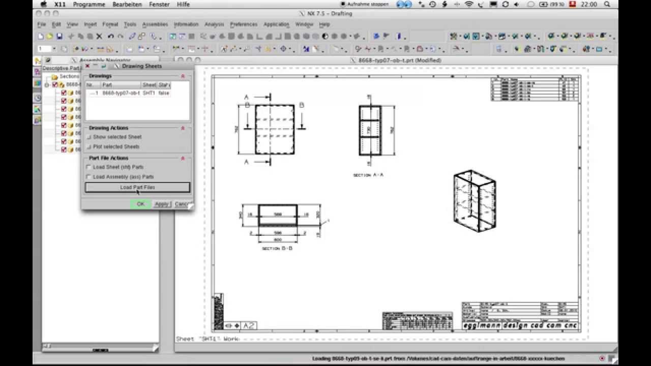Collapse the Part File Actions section
651x366 pixels.
point(183,158)
